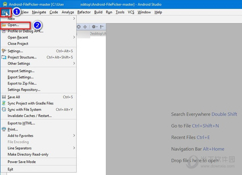Image resolution: width=242 pixels, height=175 pixels.
Task: Open Settings Repository...
Action: pos(38,90)
